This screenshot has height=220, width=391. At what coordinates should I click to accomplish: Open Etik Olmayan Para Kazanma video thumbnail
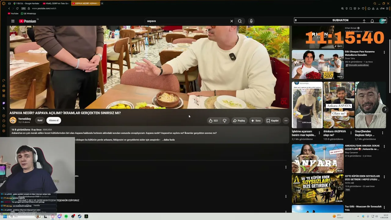click(x=318, y=64)
